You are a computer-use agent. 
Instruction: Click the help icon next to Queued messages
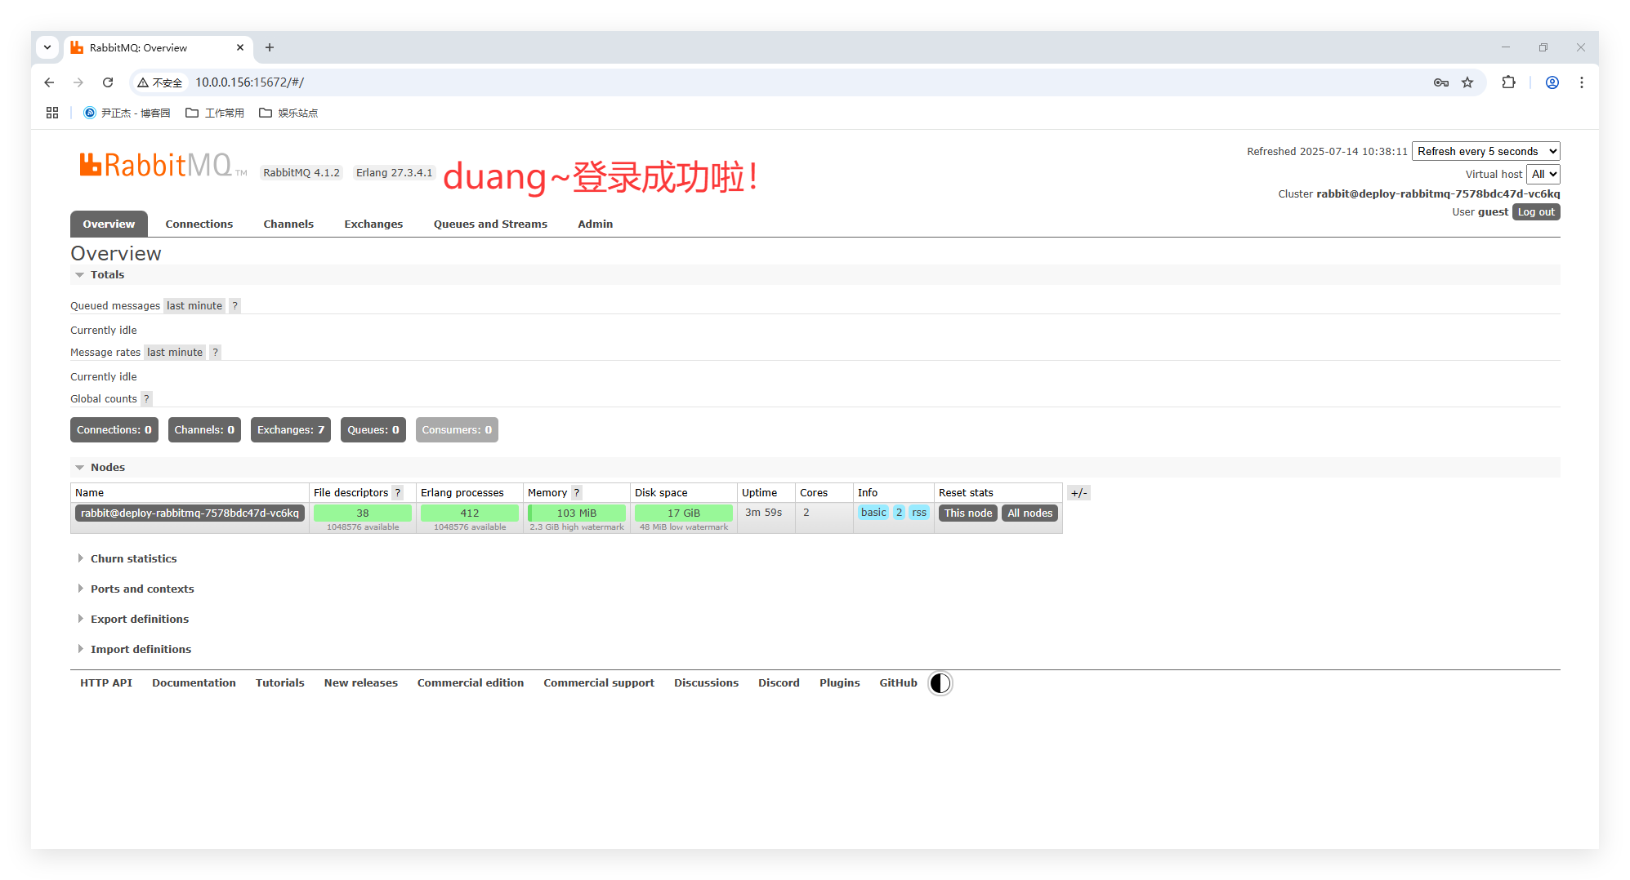click(x=235, y=306)
